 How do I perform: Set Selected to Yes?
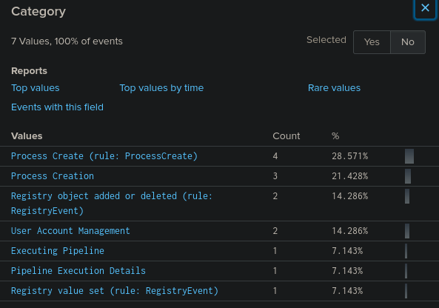372,42
